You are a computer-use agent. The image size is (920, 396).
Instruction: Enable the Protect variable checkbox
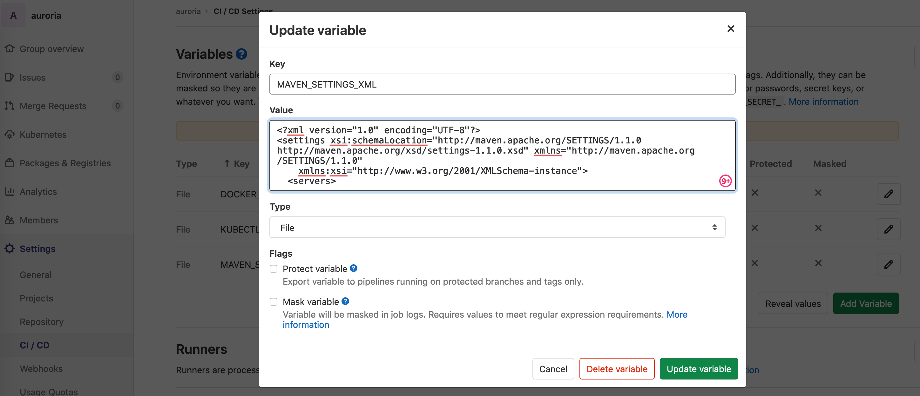(274, 268)
